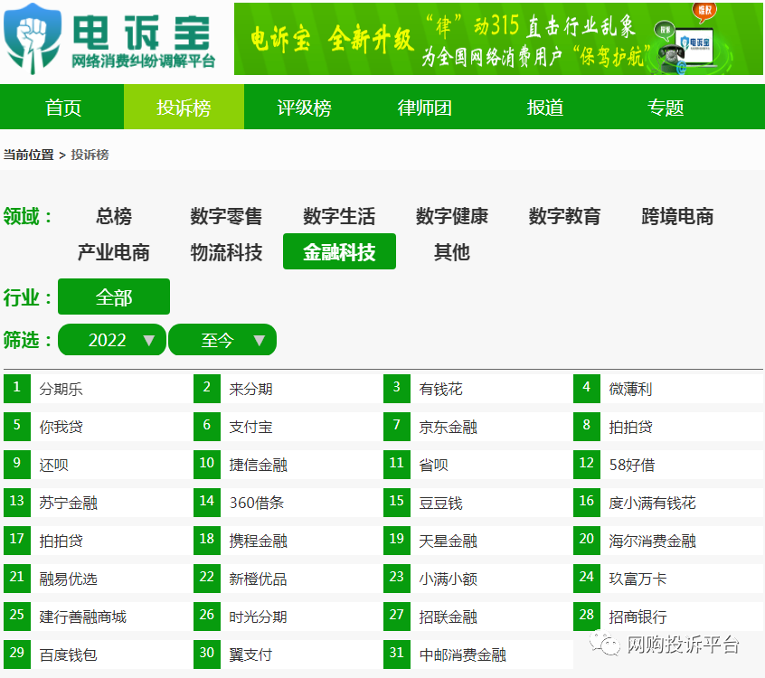The height and width of the screenshot is (678, 765).
Task: Open rank 26 时光分期
Action: tap(287, 617)
